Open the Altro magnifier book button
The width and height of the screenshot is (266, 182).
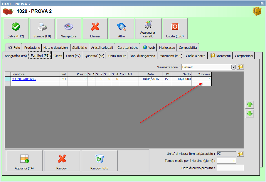pyautogui.click(x=122, y=29)
